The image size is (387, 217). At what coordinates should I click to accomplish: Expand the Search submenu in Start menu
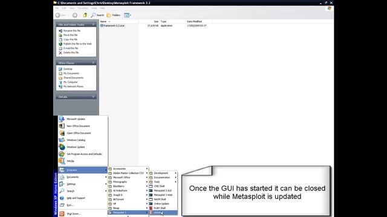[x=83, y=191]
